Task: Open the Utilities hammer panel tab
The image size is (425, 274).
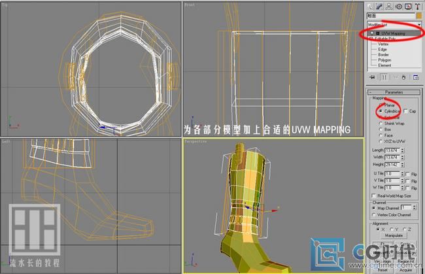Action: [418, 7]
